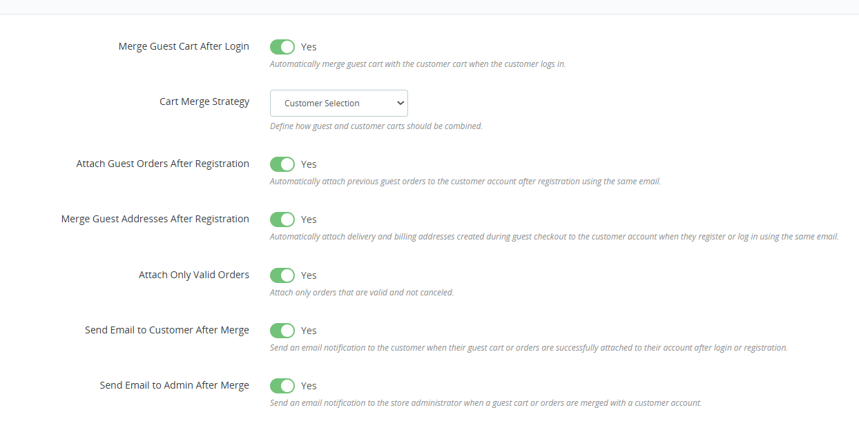Click the Yes text beside Merge Guest Cart toggle

pyautogui.click(x=309, y=47)
